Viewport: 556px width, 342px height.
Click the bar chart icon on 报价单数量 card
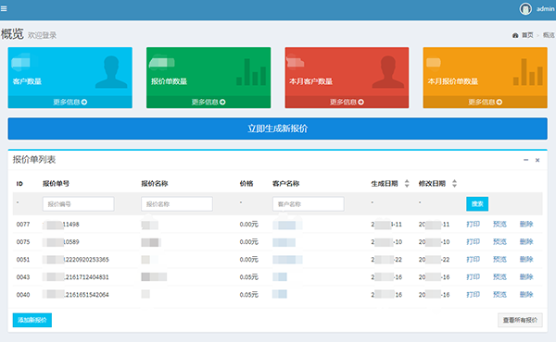pyautogui.click(x=251, y=72)
